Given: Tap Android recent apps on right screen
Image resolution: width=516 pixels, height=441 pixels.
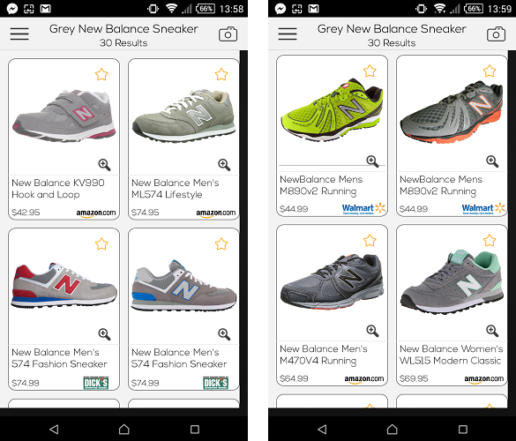Looking at the screenshot, I should 463,430.
